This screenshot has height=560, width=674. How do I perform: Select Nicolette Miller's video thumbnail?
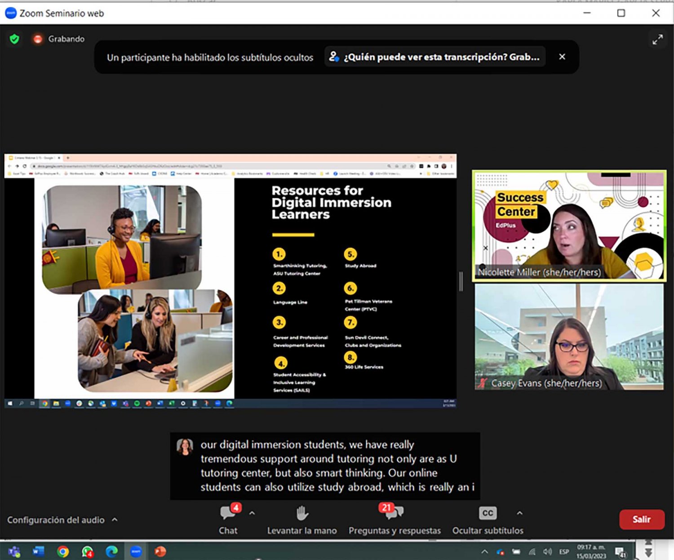pyautogui.click(x=569, y=226)
